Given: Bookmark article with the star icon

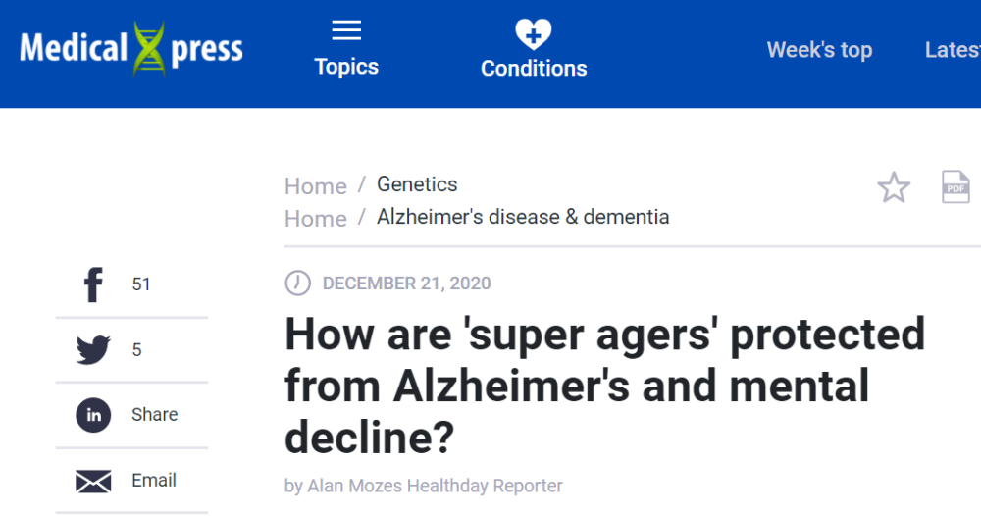Looking at the screenshot, I should click(x=894, y=187).
